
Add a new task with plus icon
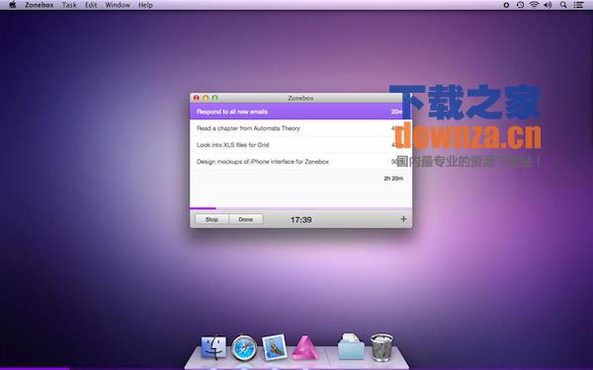pyautogui.click(x=403, y=219)
